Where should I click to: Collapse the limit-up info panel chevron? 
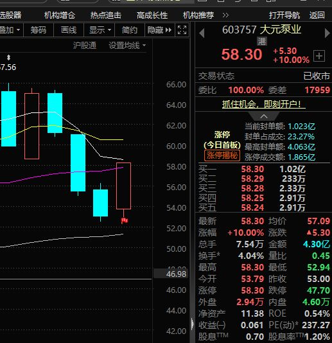point(264,116)
